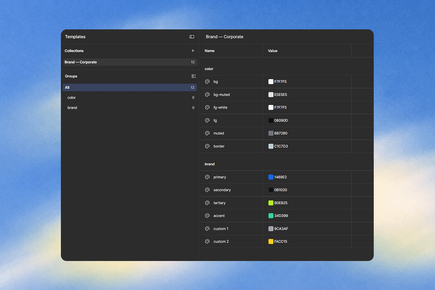Click the Value column header
Viewport: 435px width, 290px height.
click(x=273, y=51)
